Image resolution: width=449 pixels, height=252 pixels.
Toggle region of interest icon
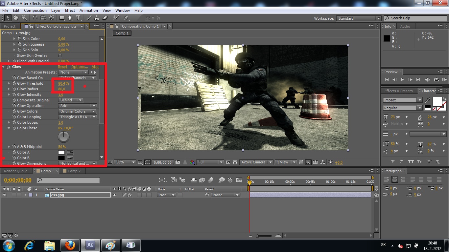coord(228,162)
